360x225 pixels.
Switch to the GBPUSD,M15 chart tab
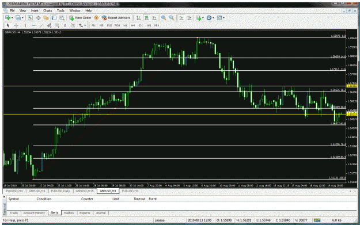[x=85, y=191]
